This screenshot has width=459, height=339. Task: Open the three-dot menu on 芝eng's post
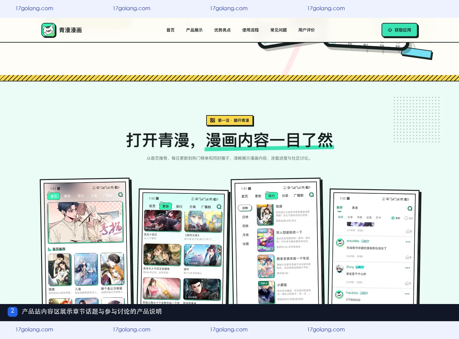coord(408,268)
